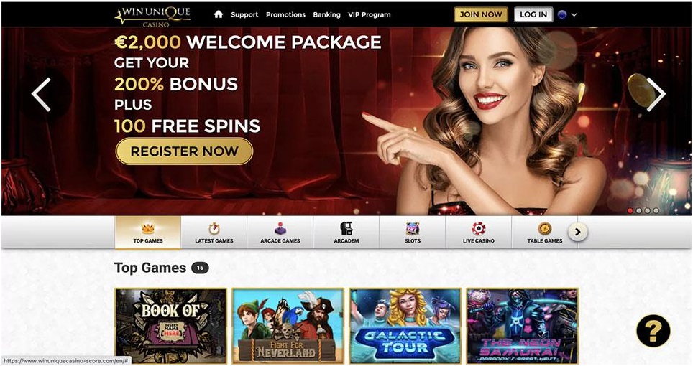Viewport: 693px width, 366px height.
Task: Choose the Arcadem cabinet category
Action: tap(346, 233)
